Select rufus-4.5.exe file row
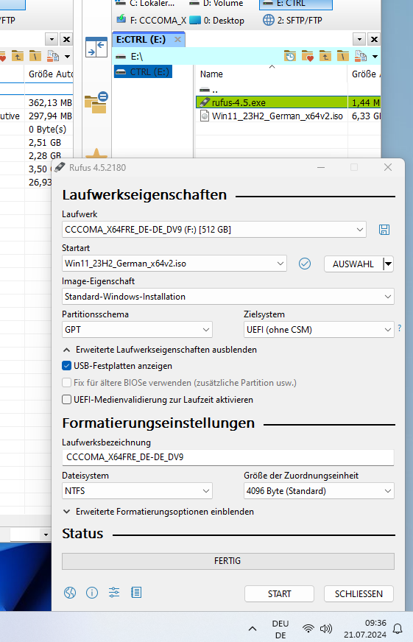Viewport: 413px width, 642px height. 288,102
